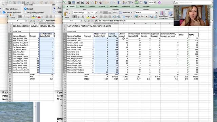Click the Print icon in Excel's top toolbar
Screen dimensions: 217x122
coord(82,2)
